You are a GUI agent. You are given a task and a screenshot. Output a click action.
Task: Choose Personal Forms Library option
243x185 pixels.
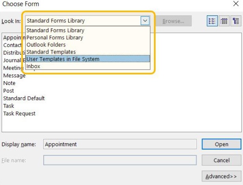click(x=55, y=38)
